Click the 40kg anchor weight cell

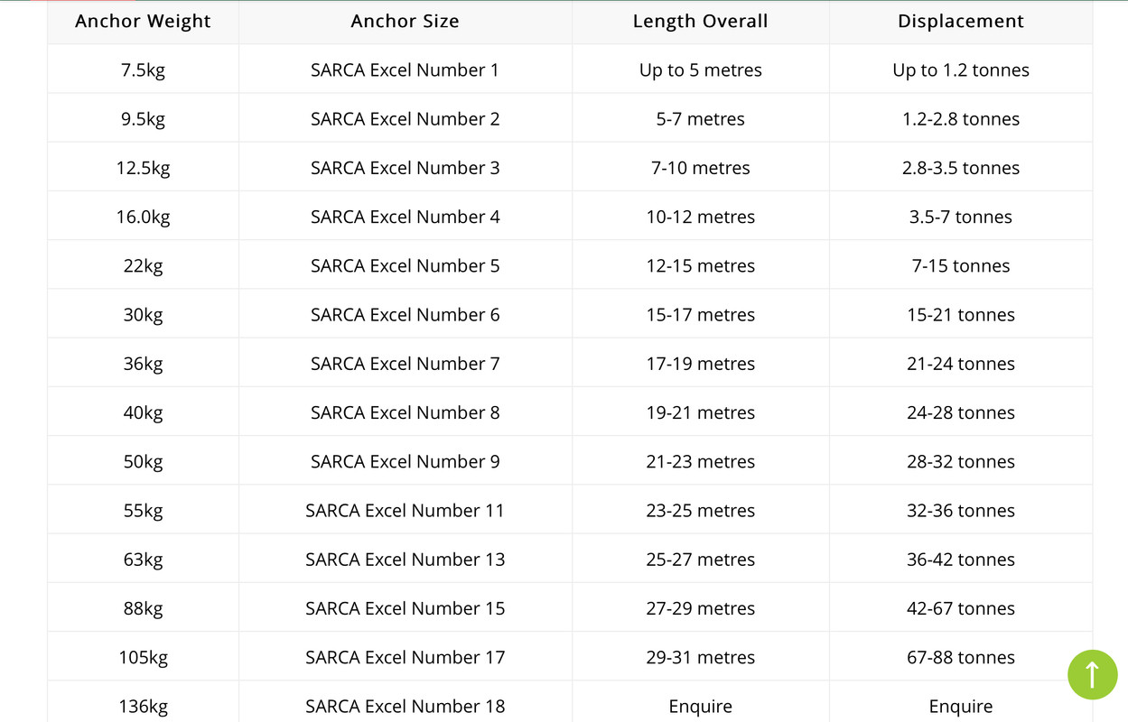[x=143, y=412]
